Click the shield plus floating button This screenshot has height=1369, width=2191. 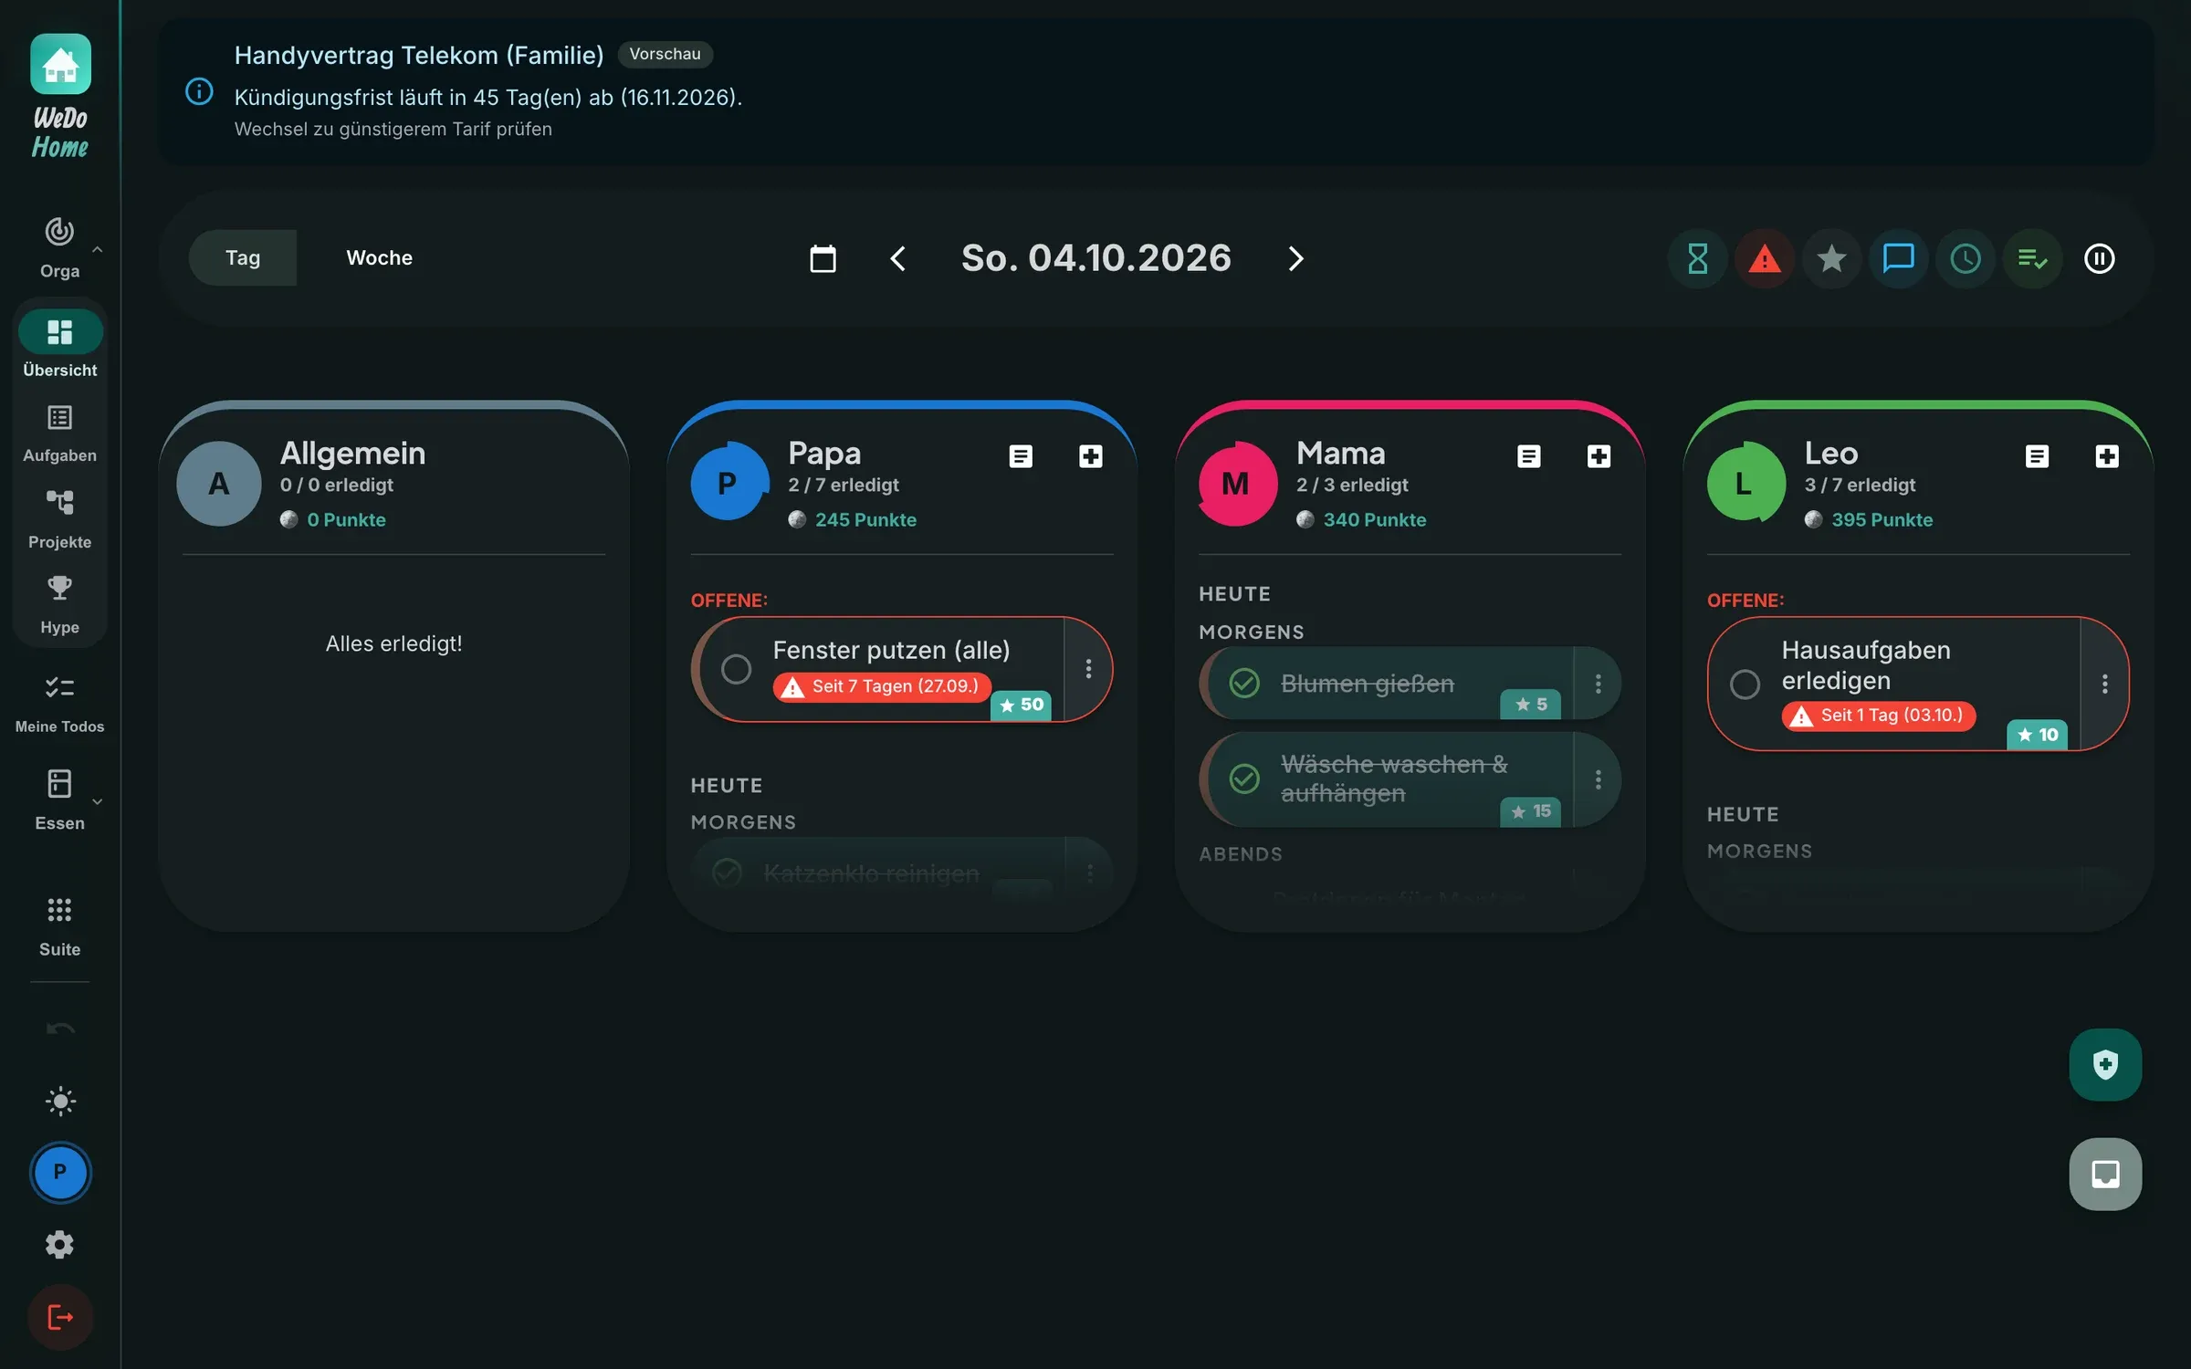[x=2105, y=1064]
